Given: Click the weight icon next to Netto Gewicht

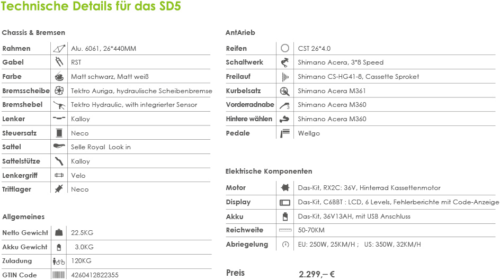Looking at the screenshot, I should point(59,232).
